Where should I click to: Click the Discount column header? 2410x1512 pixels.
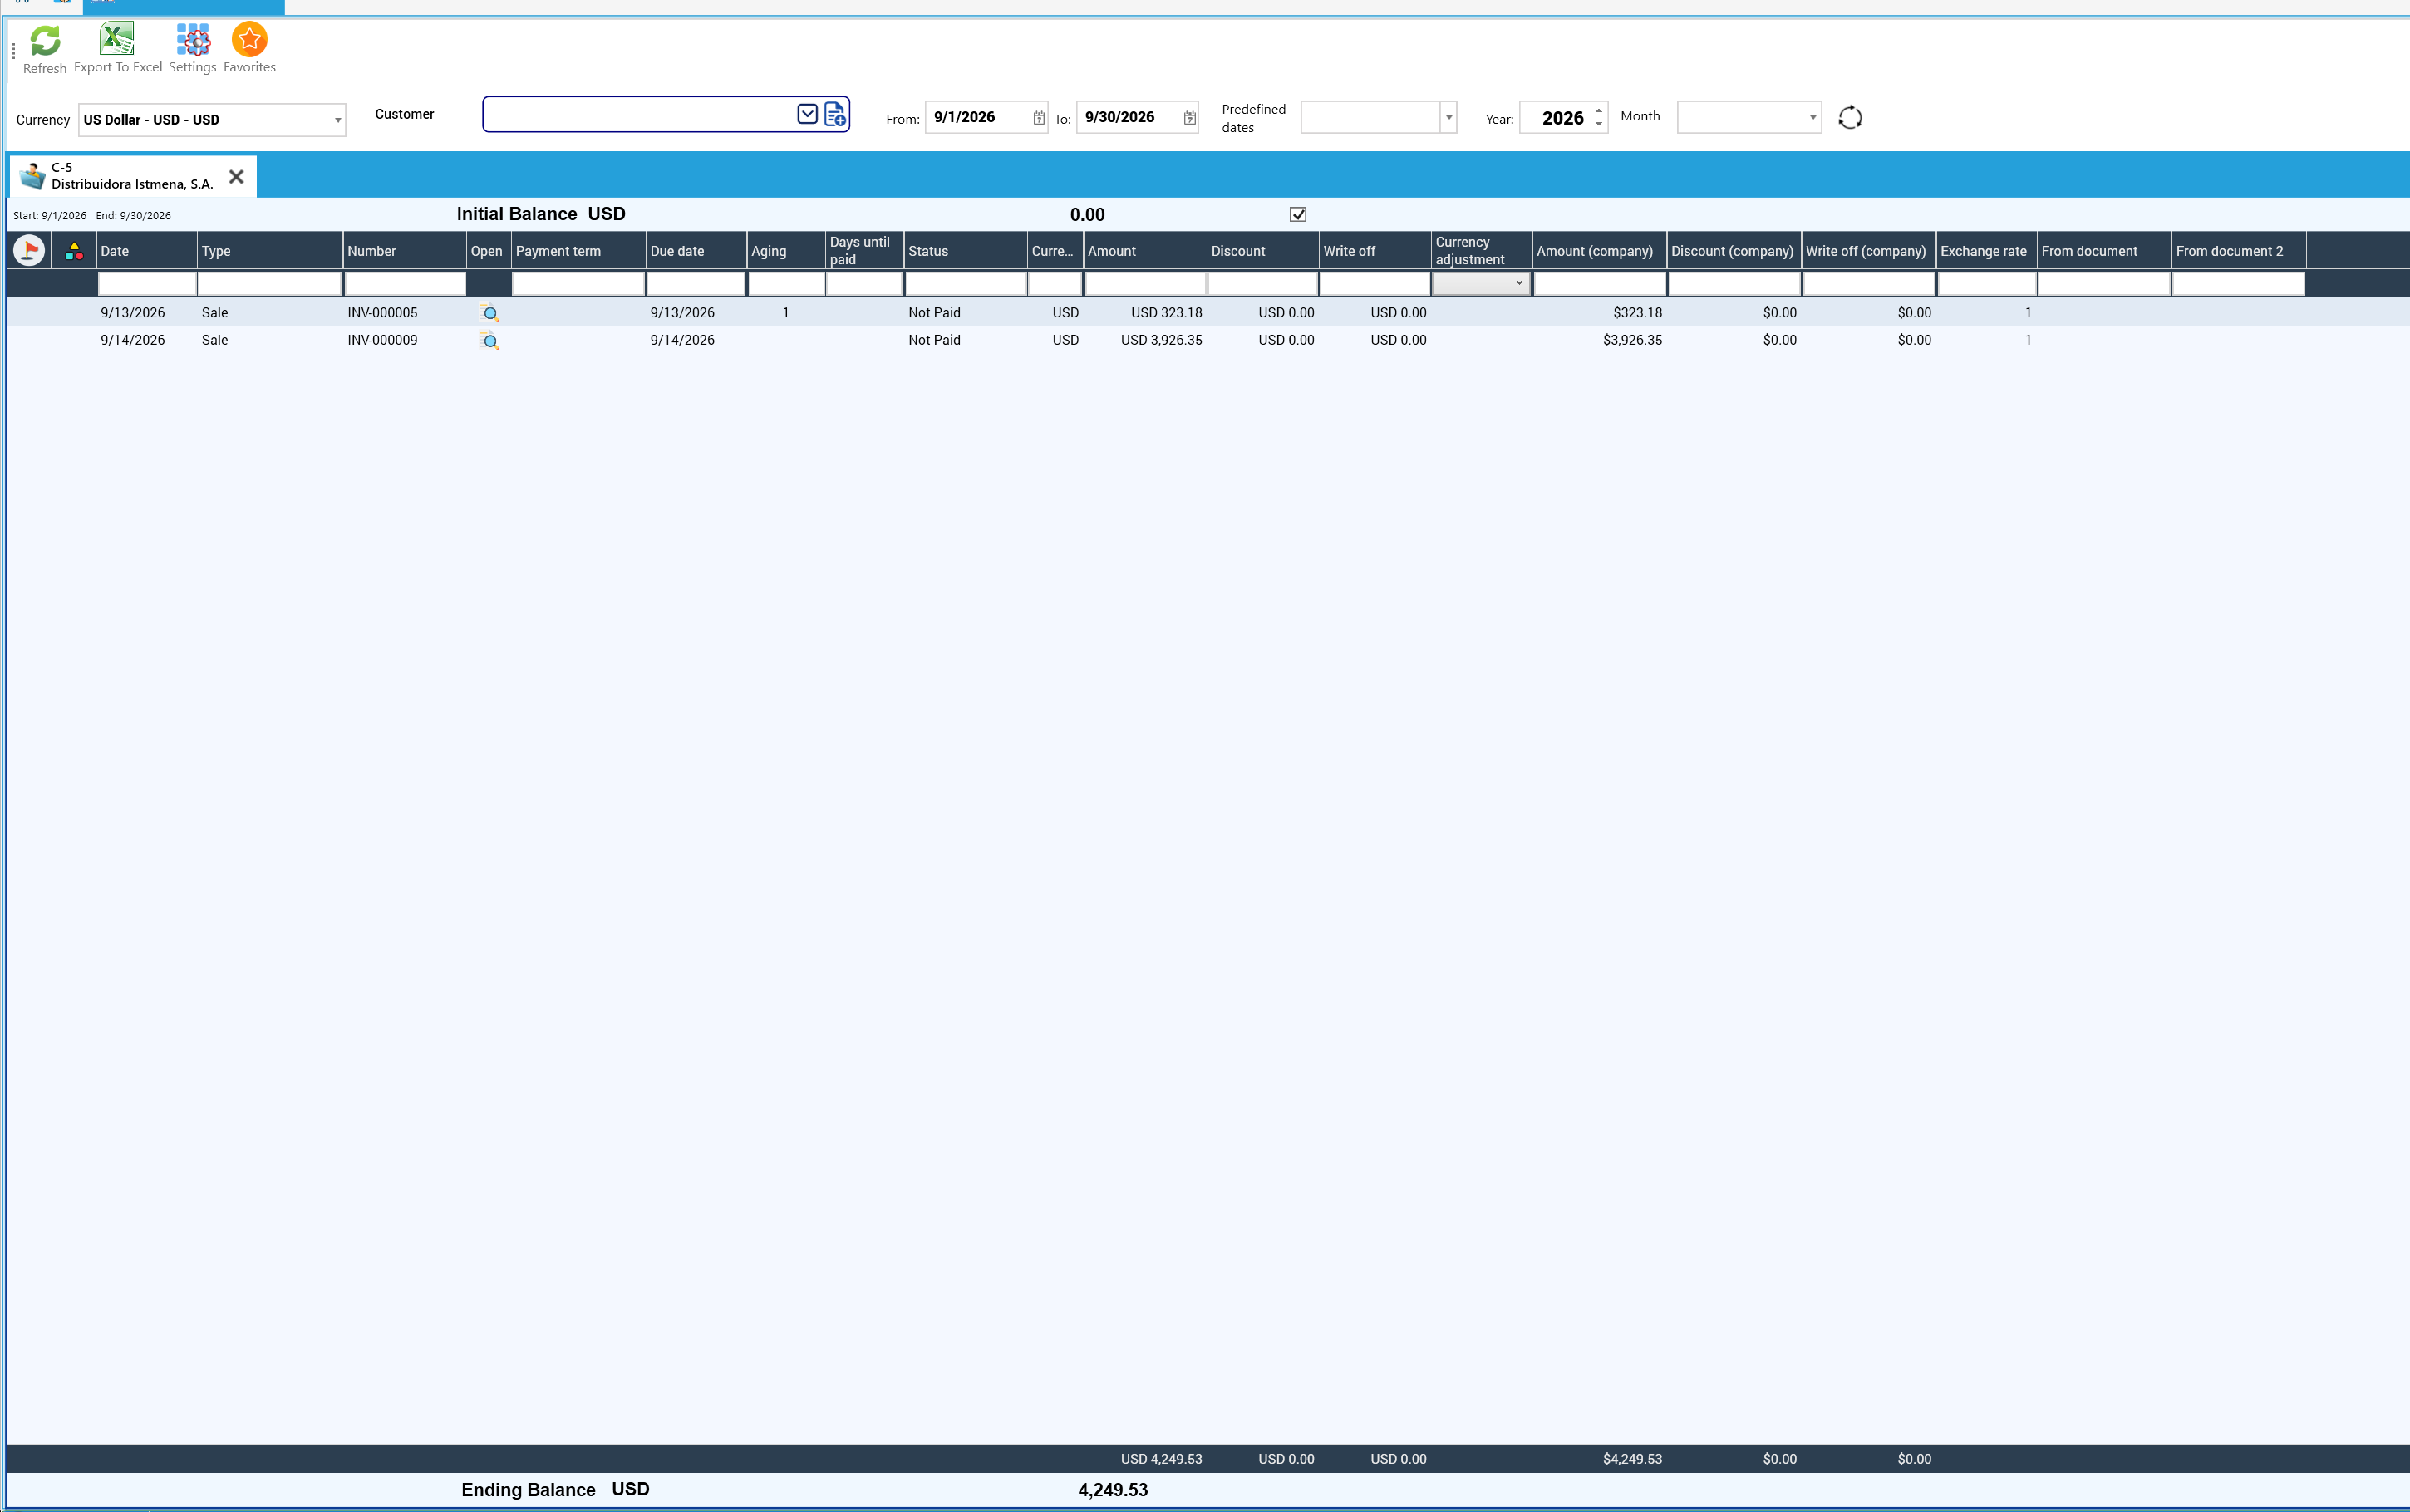click(1262, 250)
